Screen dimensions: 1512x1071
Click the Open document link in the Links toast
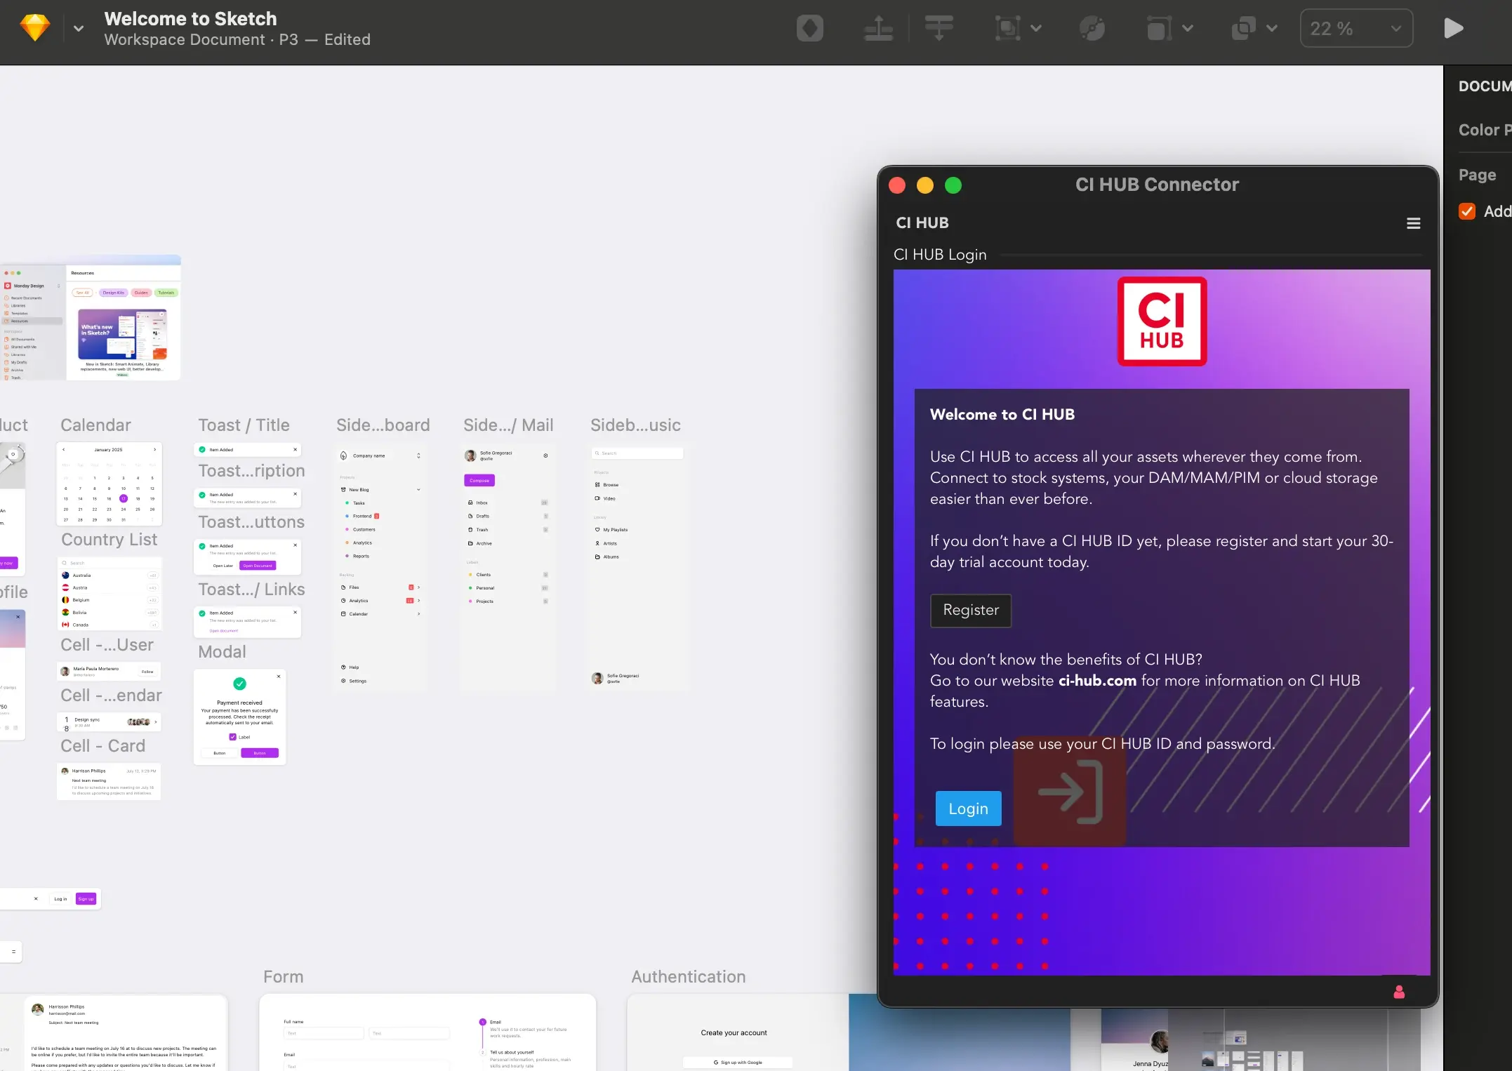(x=223, y=631)
